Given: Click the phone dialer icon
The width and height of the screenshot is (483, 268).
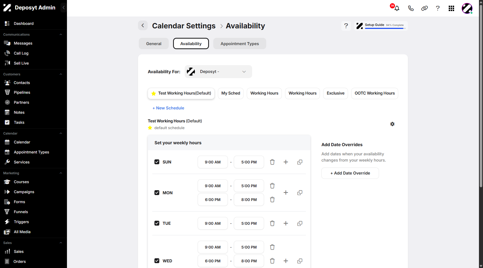Looking at the screenshot, I should tap(411, 8).
